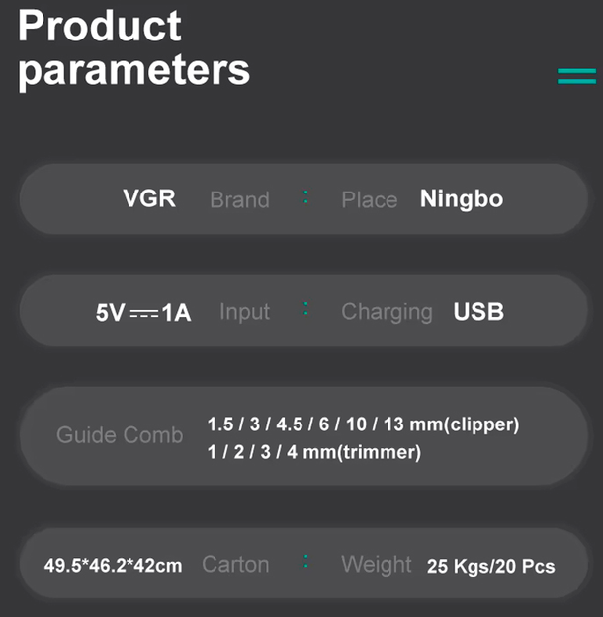Viewport: 603px width, 617px height.
Task: Click the teal colon in Input row
Action: coord(305,309)
